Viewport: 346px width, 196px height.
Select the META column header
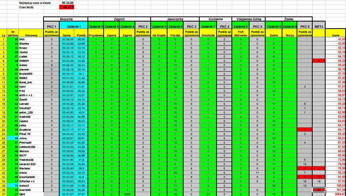coord(319,26)
